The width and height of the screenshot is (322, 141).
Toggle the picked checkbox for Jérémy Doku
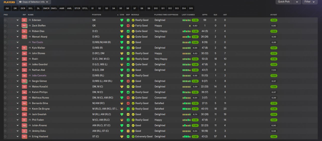(x=5, y=131)
